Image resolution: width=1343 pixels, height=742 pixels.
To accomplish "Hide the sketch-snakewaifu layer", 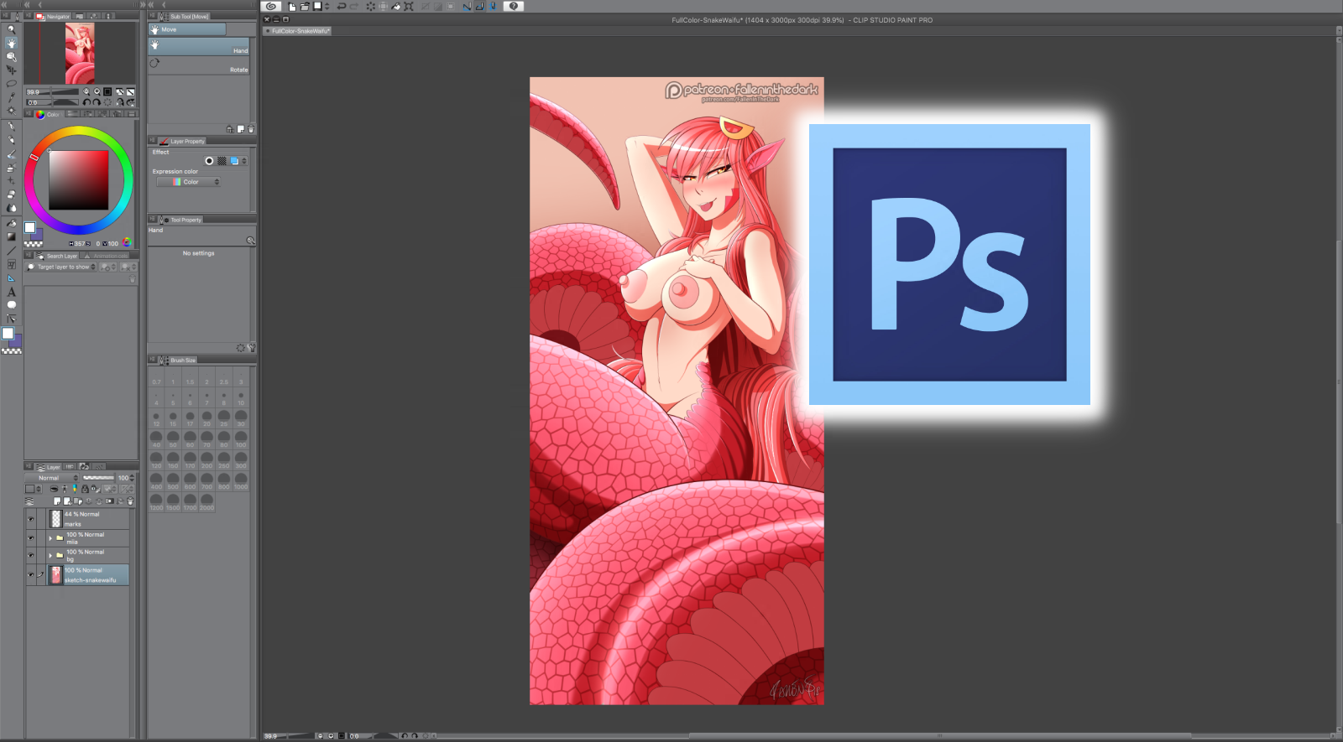I will click(x=31, y=574).
